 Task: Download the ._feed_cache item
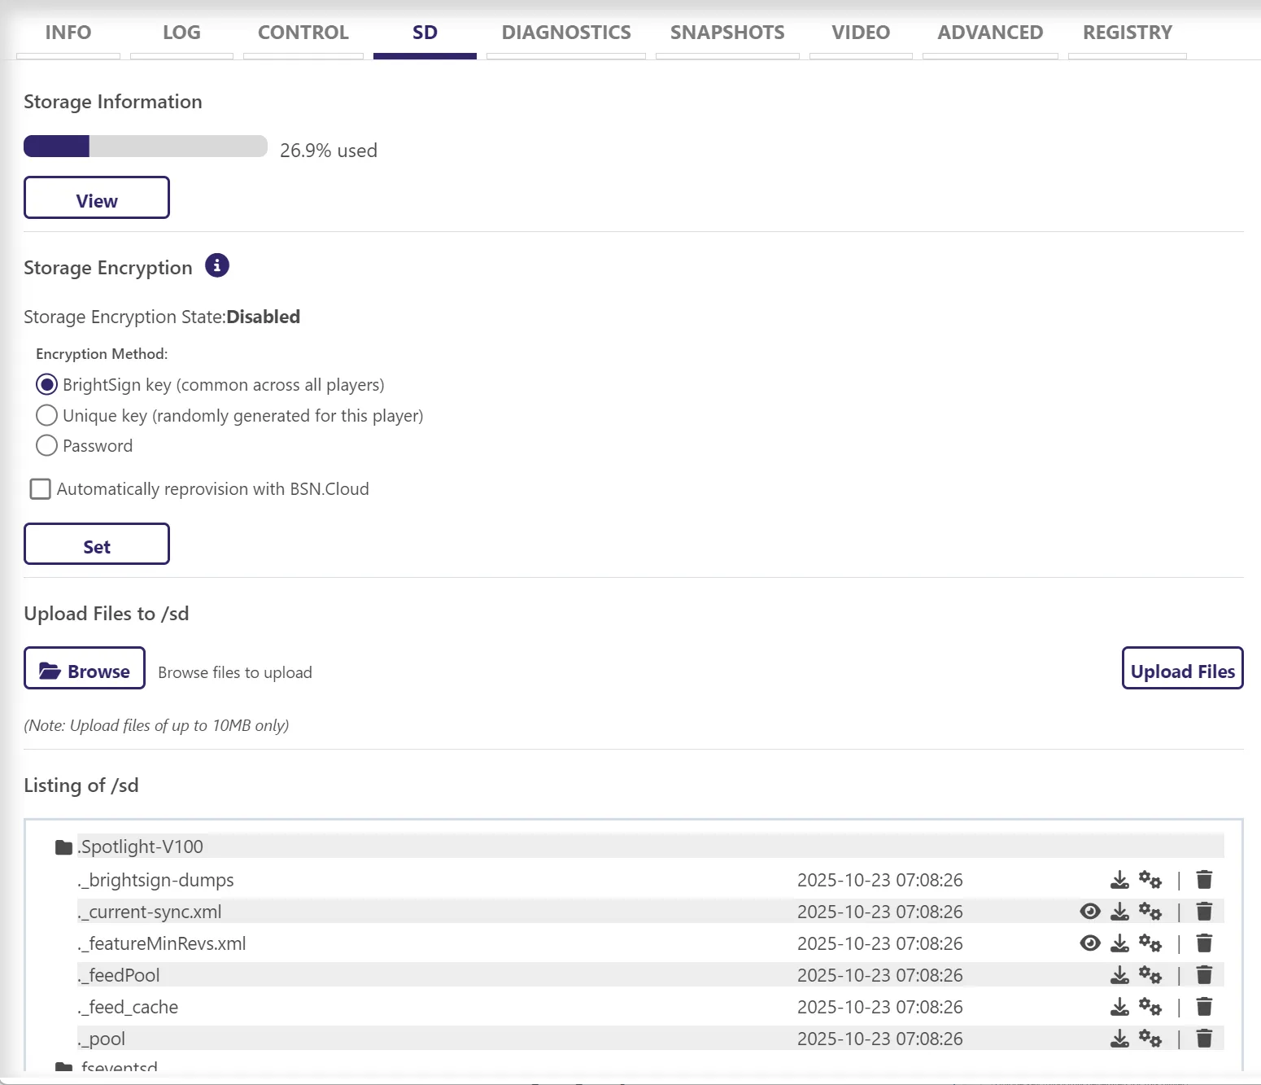(1119, 1007)
